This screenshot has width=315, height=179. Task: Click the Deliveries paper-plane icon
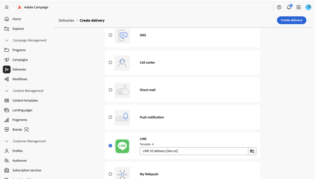(x=7, y=69)
